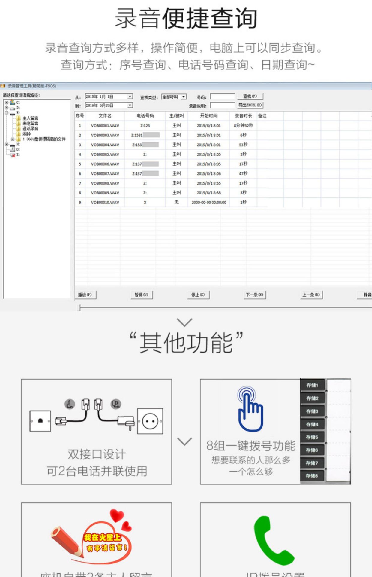The width and height of the screenshot is (372, 577).
Task: Expand the 360U盘保镖隔离的文件 folder node
Action: pyautogui.click(x=13, y=139)
